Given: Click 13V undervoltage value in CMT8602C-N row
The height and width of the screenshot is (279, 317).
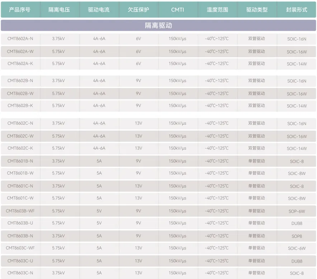Looking at the screenshot, I should click(138, 123).
